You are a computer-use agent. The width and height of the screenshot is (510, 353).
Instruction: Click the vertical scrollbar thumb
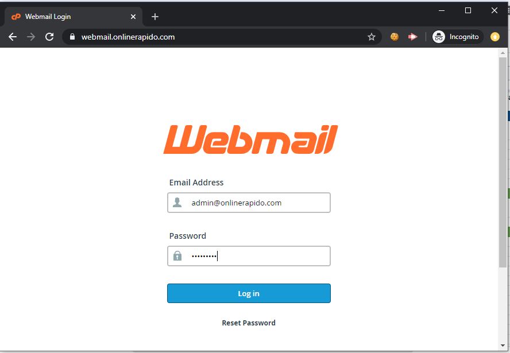coord(503,162)
